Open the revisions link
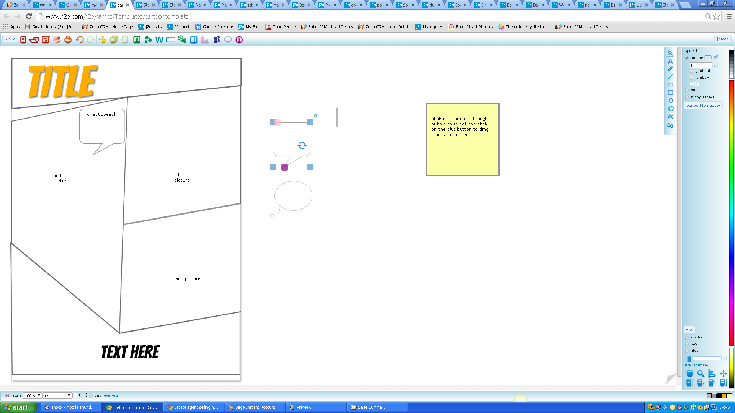Screen dimensions: 735x413 point(110,396)
